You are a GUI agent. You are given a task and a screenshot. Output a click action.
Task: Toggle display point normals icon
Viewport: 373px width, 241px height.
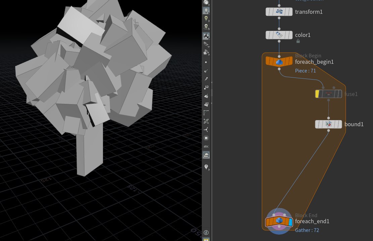(x=206, y=71)
